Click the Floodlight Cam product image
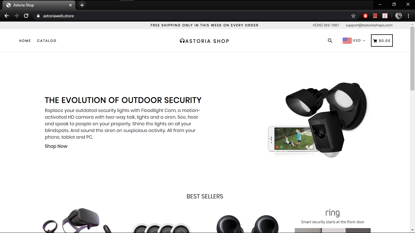The image size is (415, 233). tap(317, 119)
